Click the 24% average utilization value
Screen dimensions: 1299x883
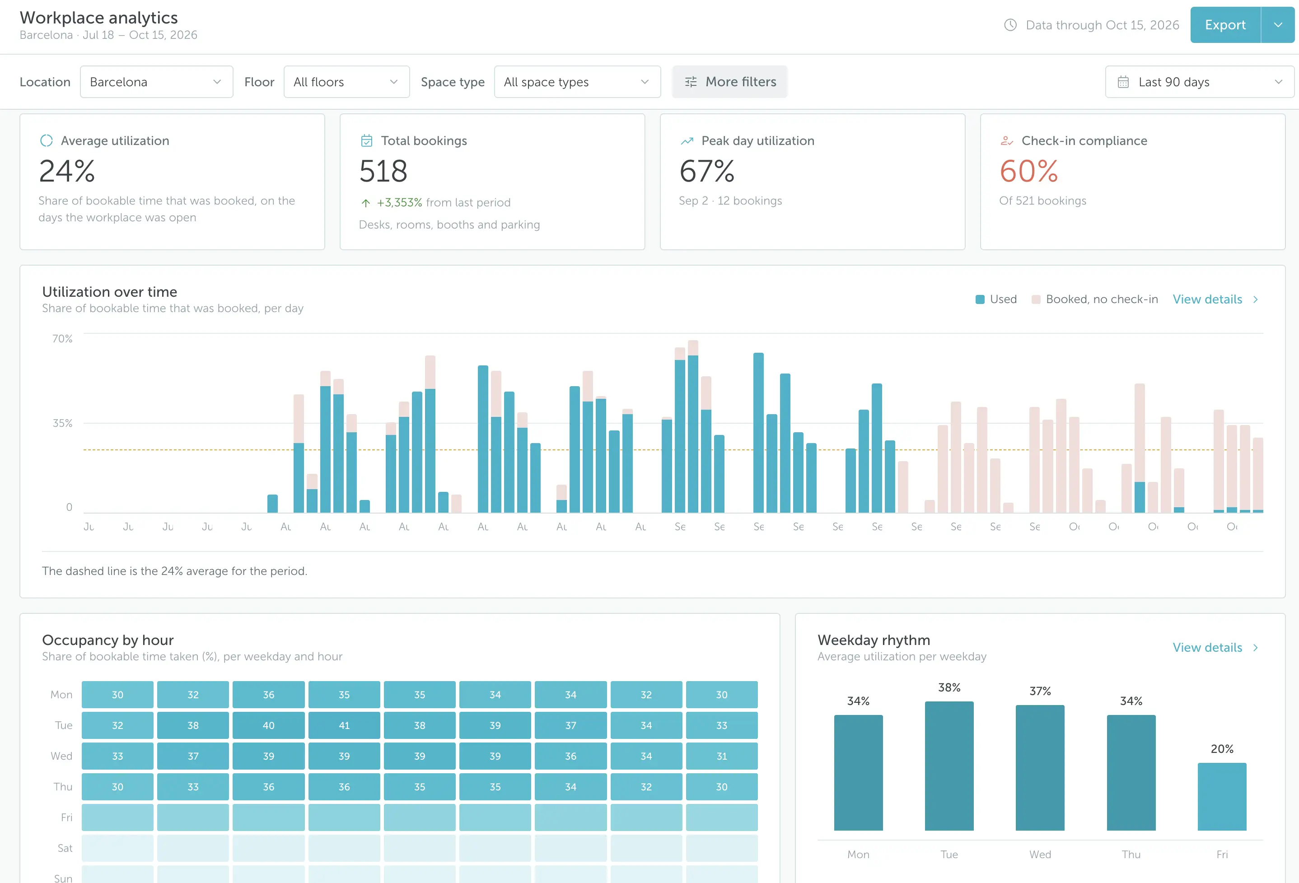coord(67,171)
